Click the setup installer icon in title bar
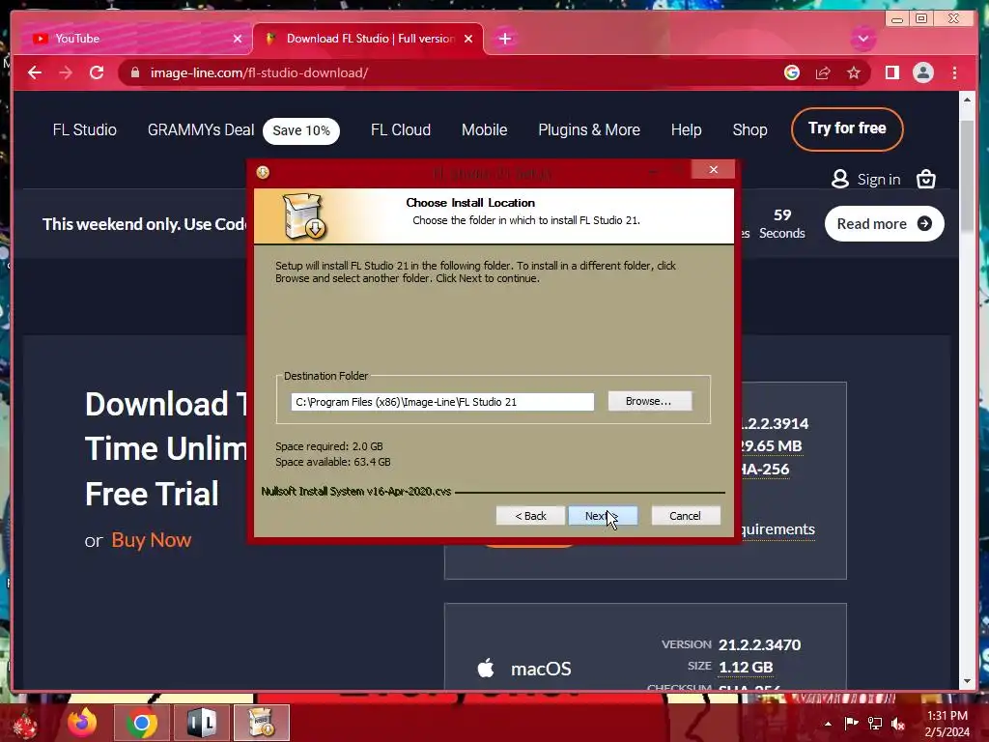The image size is (989, 742). pyautogui.click(x=263, y=172)
